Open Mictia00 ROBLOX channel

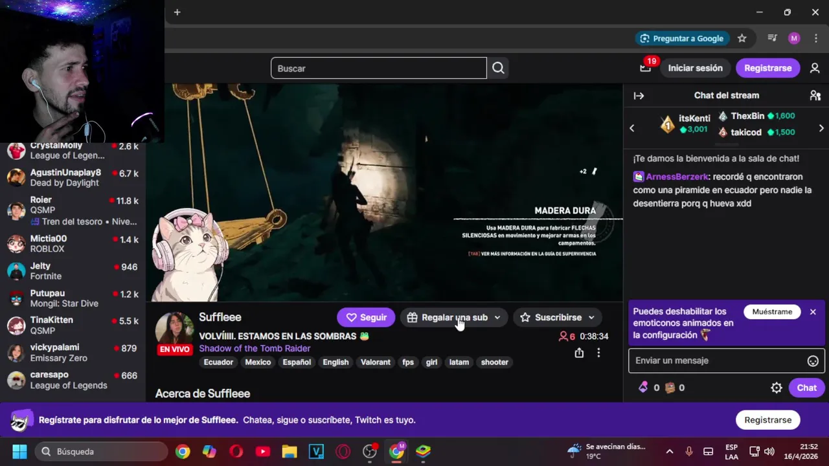[73, 243]
